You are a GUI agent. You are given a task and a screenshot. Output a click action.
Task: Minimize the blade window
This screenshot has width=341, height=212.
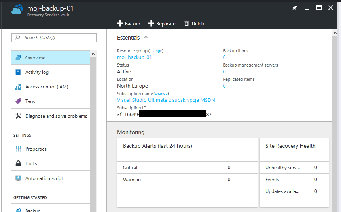pos(307,9)
